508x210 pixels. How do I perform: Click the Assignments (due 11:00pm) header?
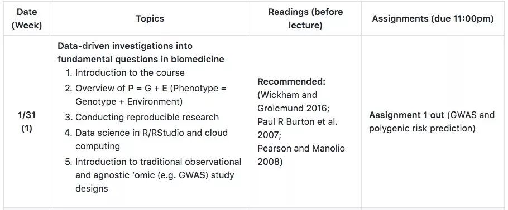click(433, 19)
